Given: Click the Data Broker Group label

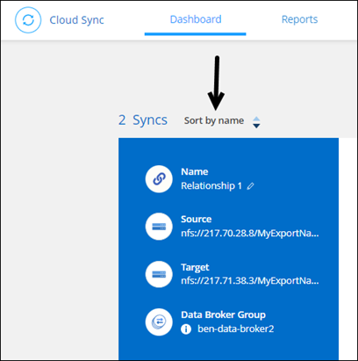Looking at the screenshot, I should point(223,314).
